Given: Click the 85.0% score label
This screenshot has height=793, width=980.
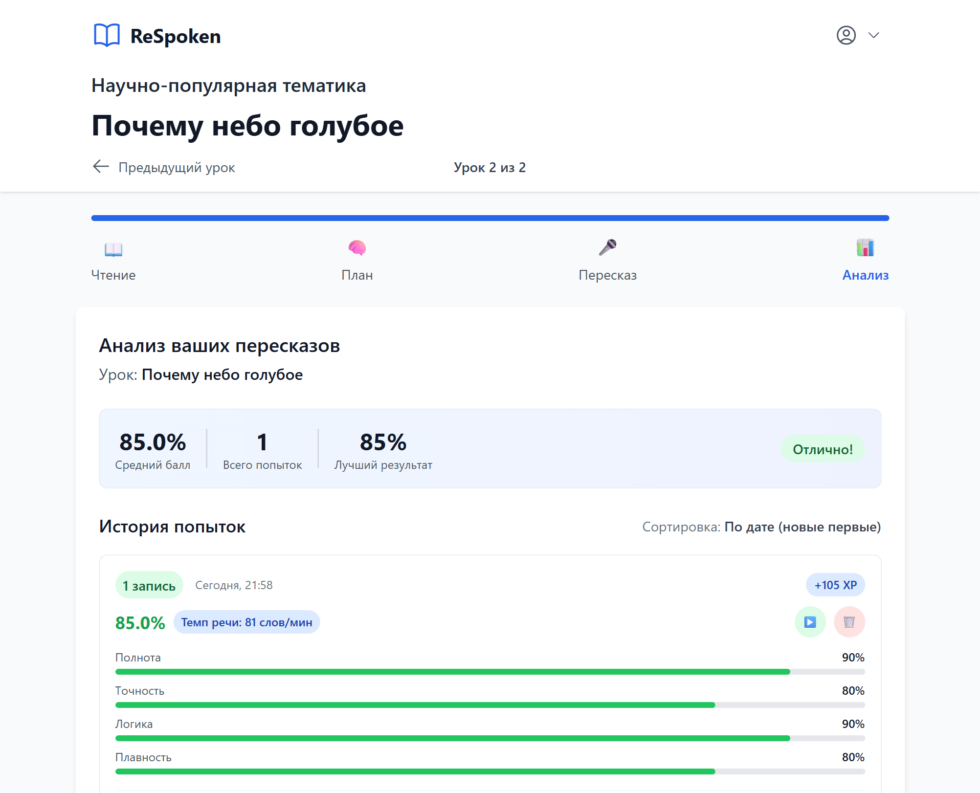Looking at the screenshot, I should [140, 622].
